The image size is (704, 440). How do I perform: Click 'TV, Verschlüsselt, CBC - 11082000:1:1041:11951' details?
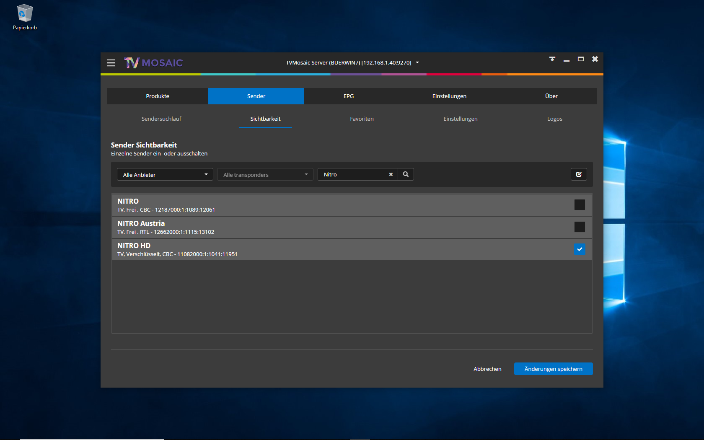(177, 254)
